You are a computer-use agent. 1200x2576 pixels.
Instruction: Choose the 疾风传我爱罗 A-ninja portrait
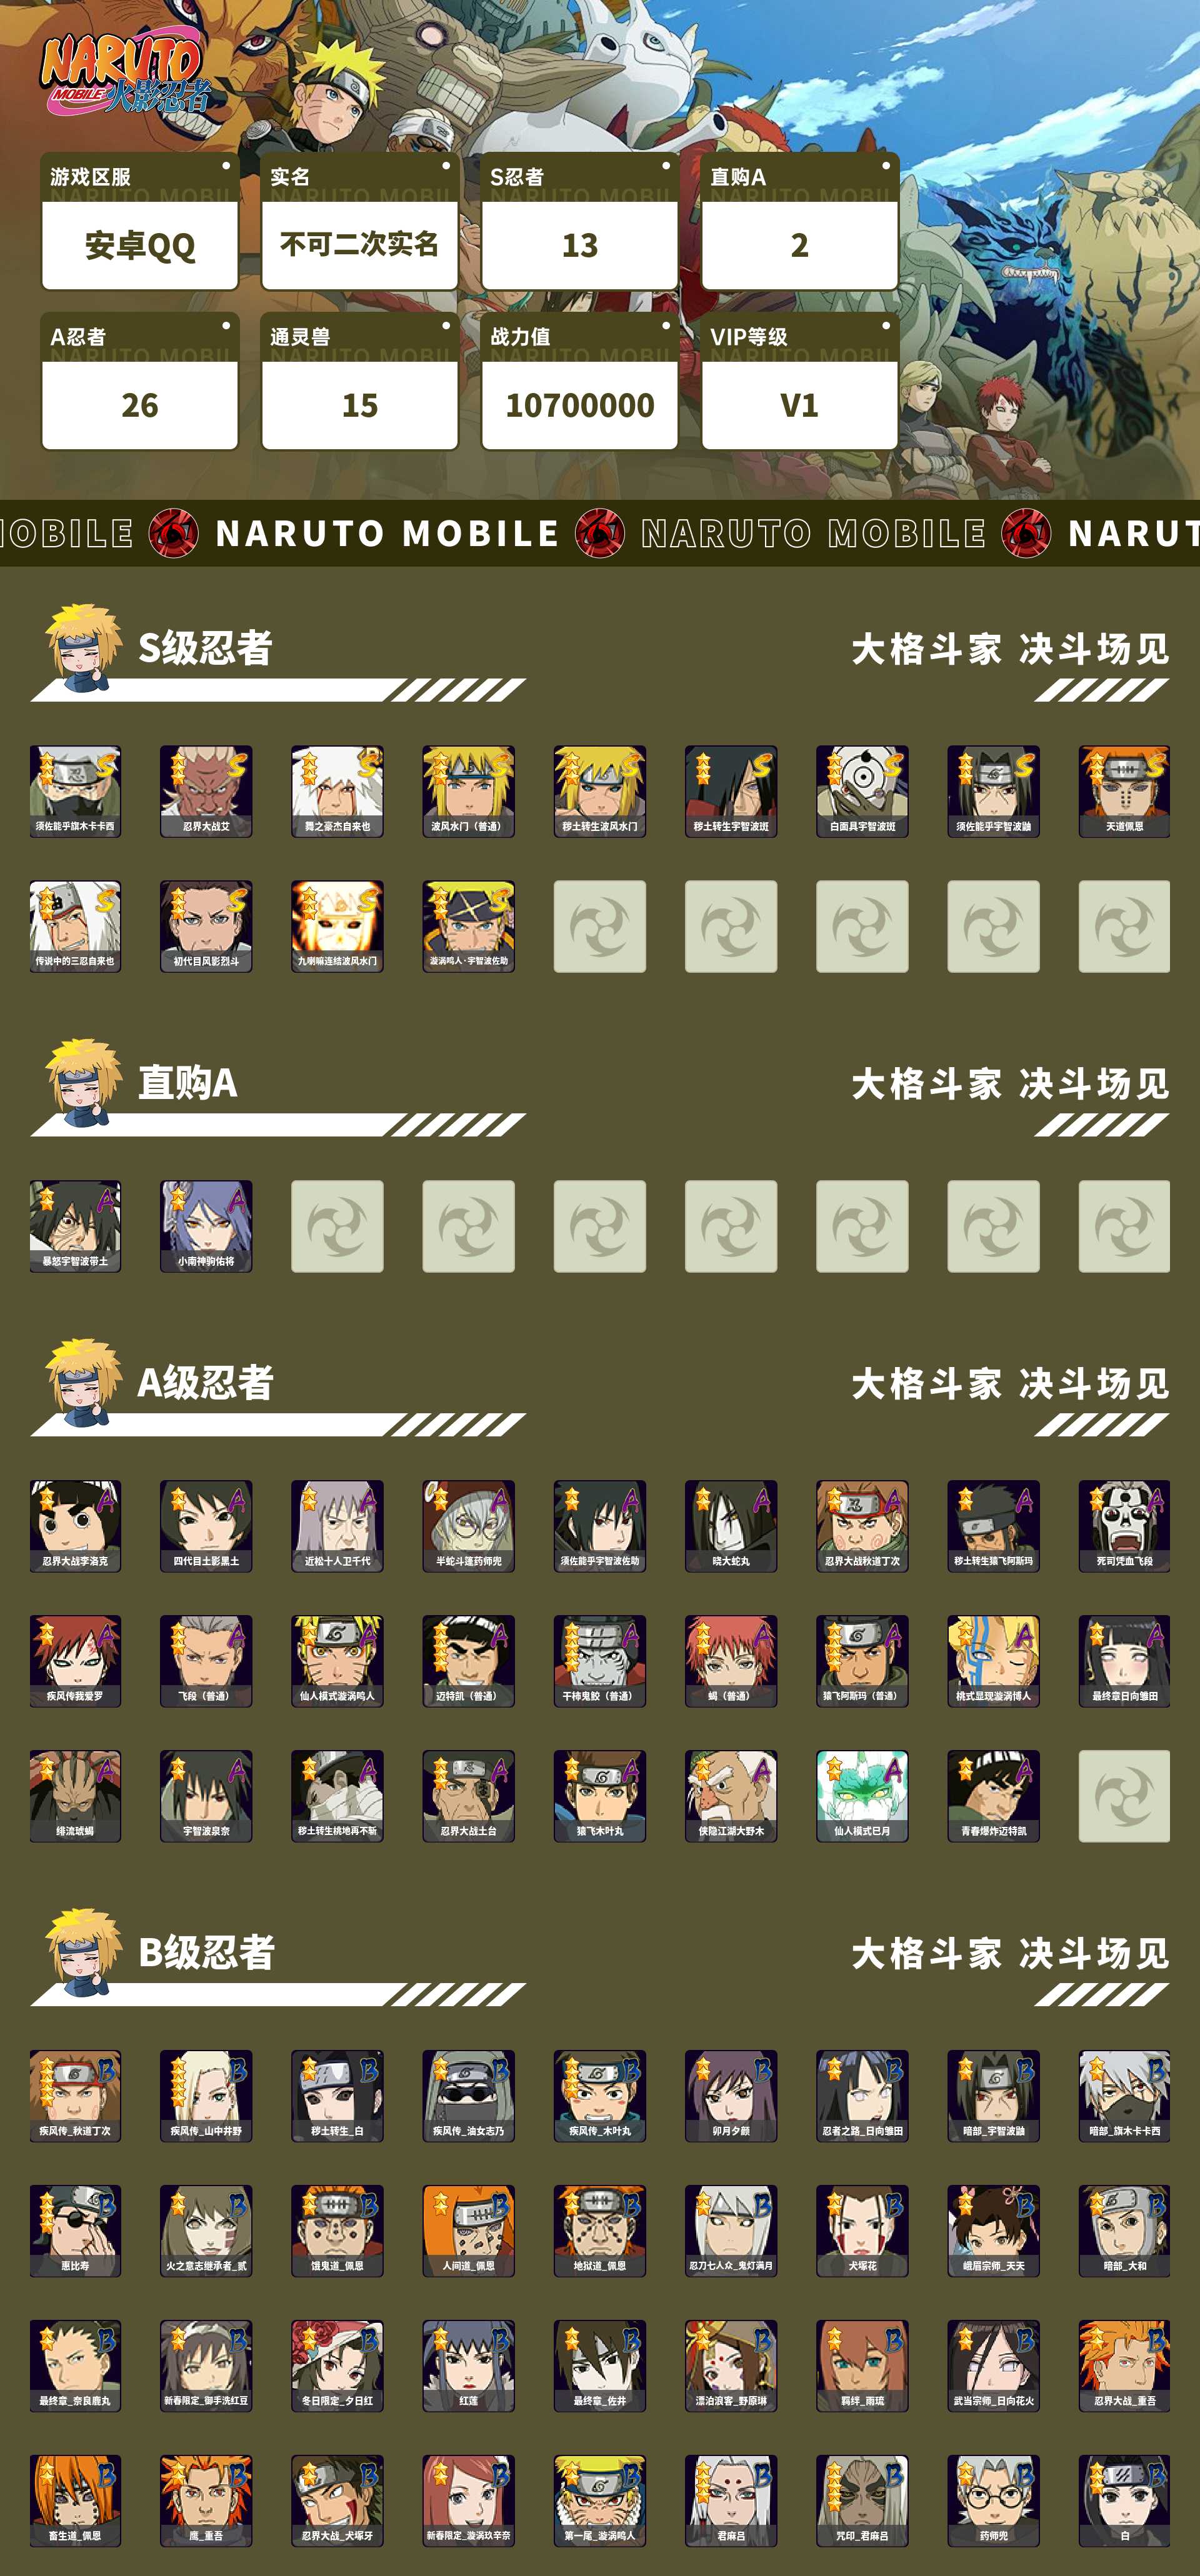click(x=75, y=1661)
